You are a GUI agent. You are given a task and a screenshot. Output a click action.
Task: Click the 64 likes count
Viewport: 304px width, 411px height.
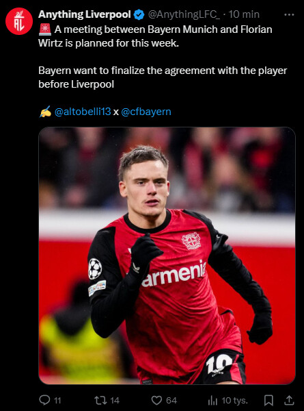(171, 401)
